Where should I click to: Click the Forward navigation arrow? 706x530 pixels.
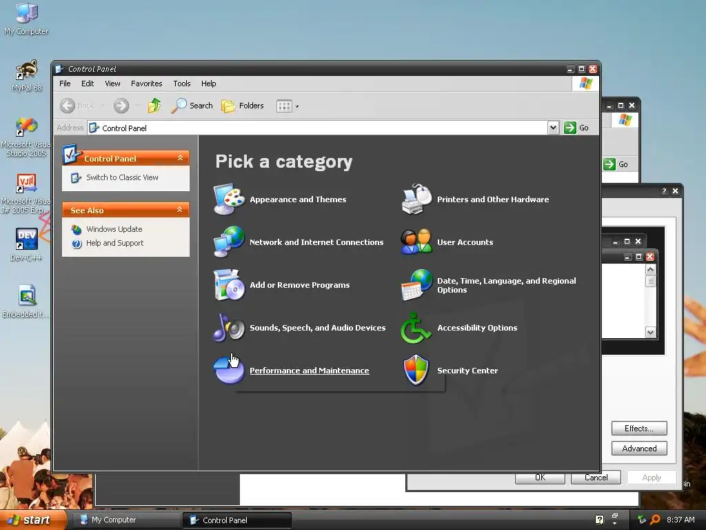121,106
